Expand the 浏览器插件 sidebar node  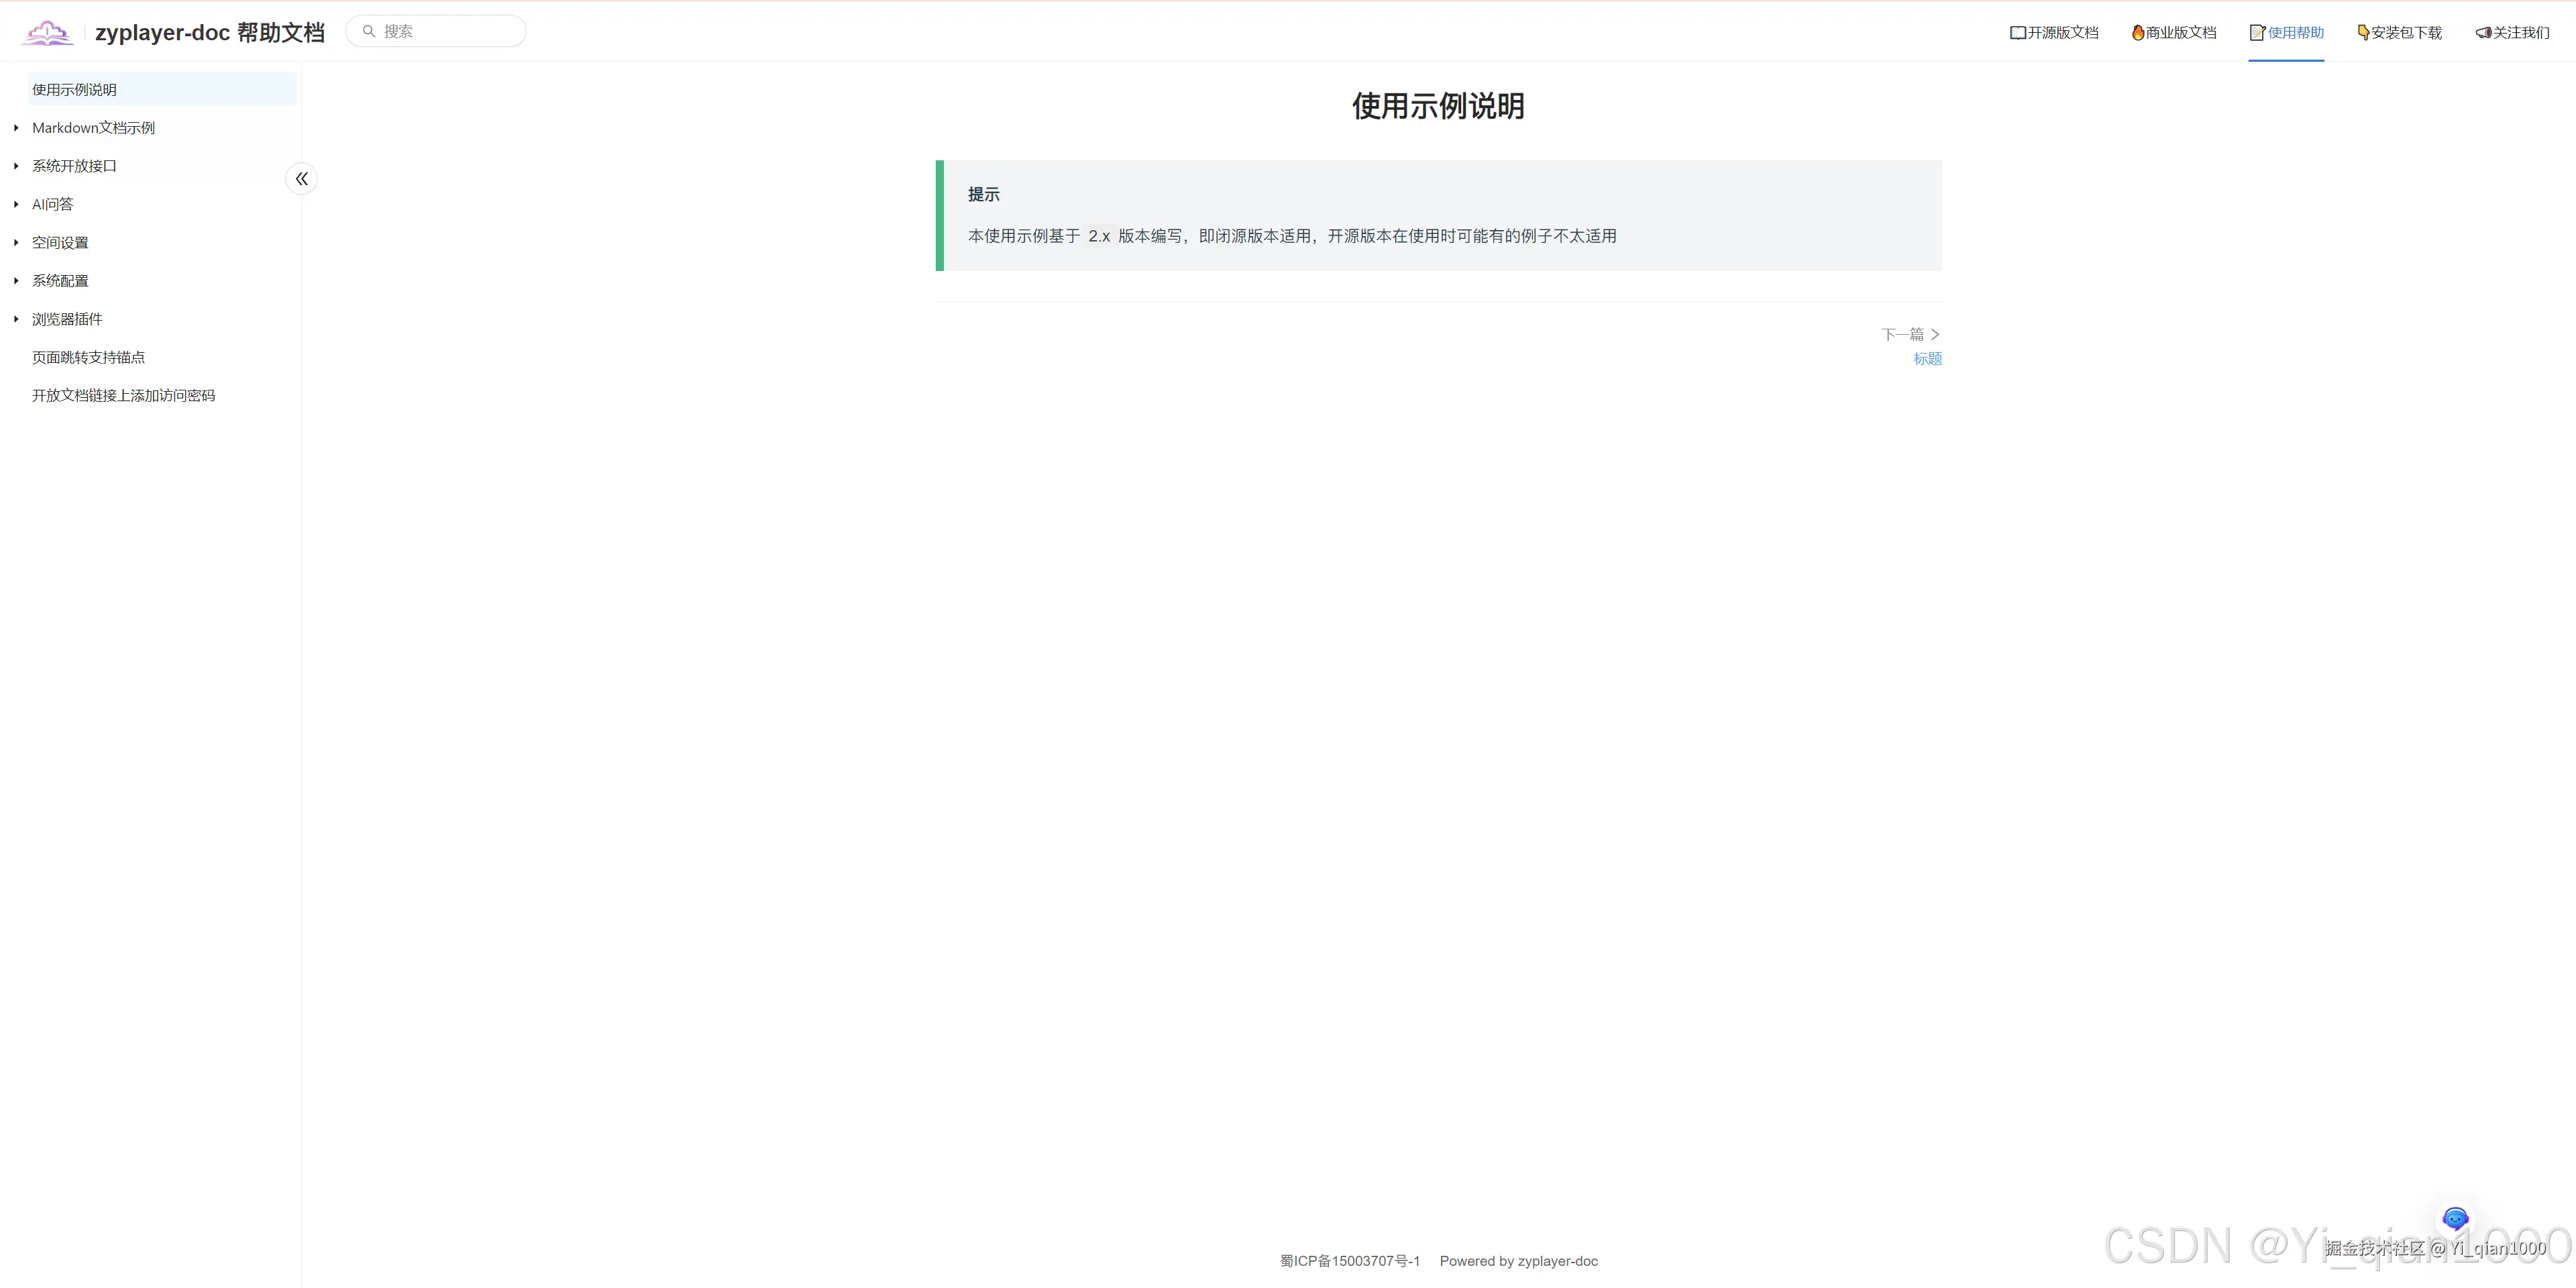click(16, 319)
